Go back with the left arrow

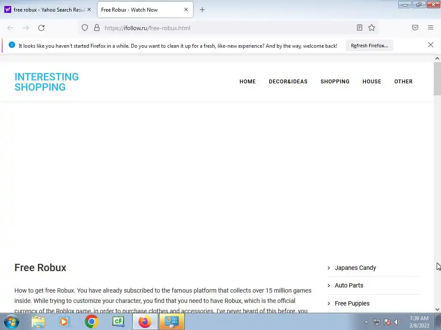pos(10,28)
